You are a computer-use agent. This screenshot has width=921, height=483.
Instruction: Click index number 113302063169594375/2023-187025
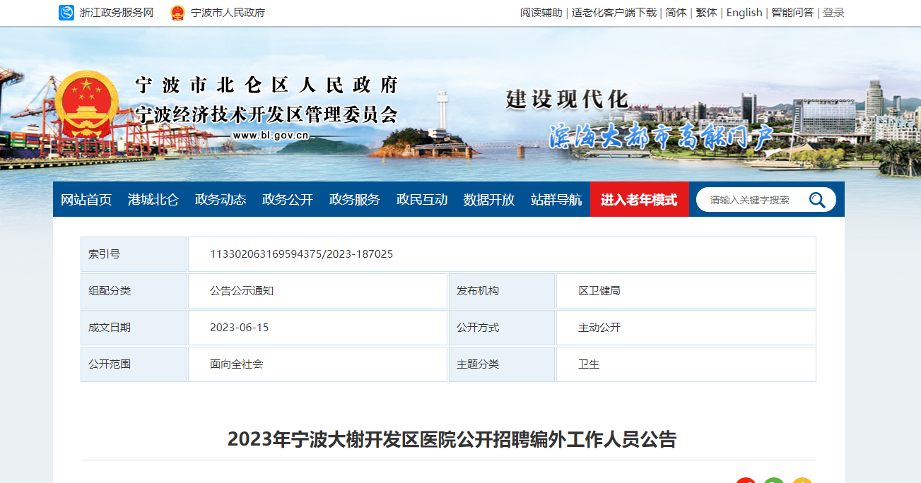click(x=302, y=254)
